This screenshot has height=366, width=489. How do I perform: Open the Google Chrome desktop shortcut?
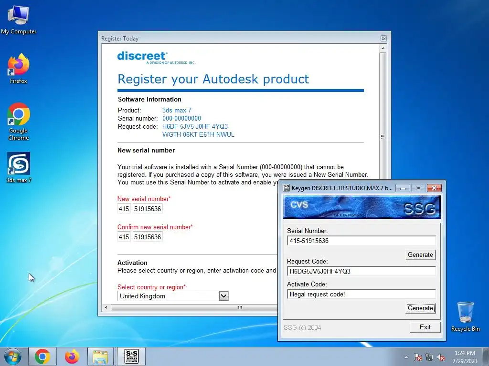coord(19,122)
